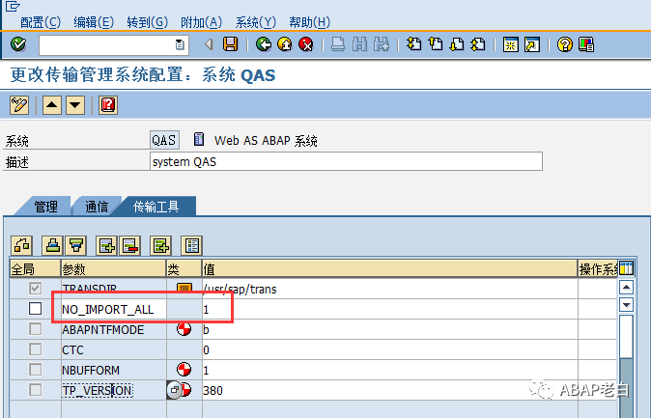The image size is (651, 418).
Task: Click the Find Next binoculars icon
Action: pos(382,44)
